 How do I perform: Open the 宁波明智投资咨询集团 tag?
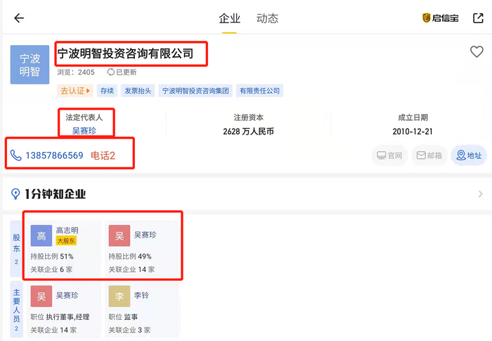(196, 91)
